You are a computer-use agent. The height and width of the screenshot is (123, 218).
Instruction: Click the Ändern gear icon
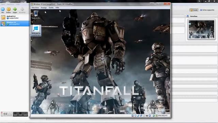(x=9, y=9)
